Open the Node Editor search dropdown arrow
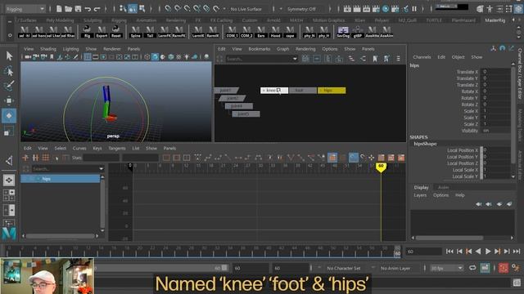This screenshot has height=294, width=524. pos(295,59)
